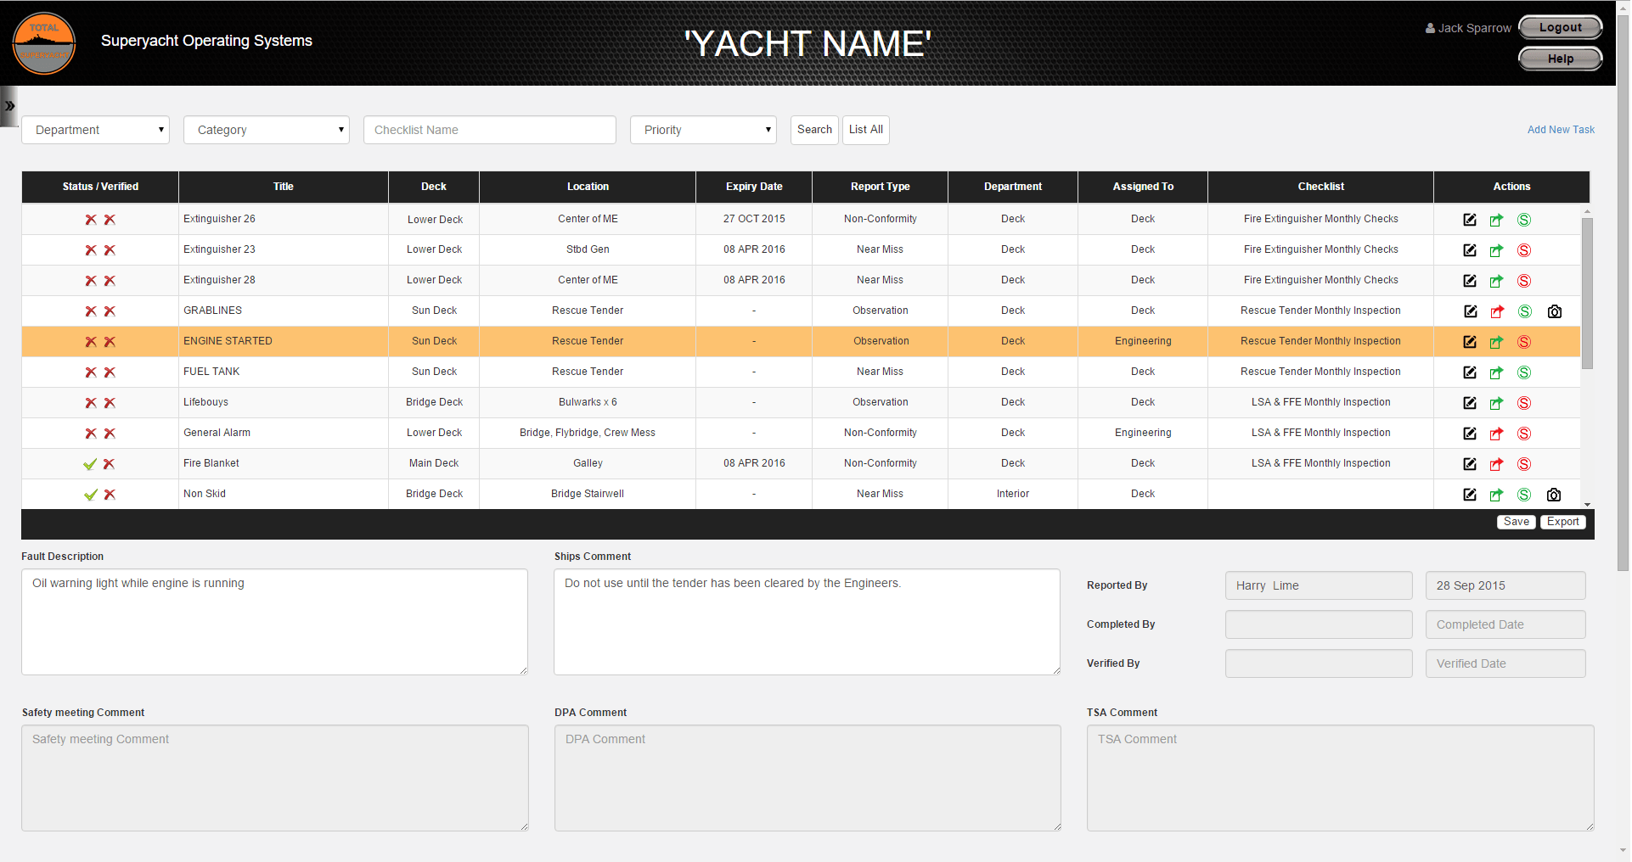Expand the sidebar with double chevron icon
This screenshot has width=1632, height=862.
coord(9,106)
